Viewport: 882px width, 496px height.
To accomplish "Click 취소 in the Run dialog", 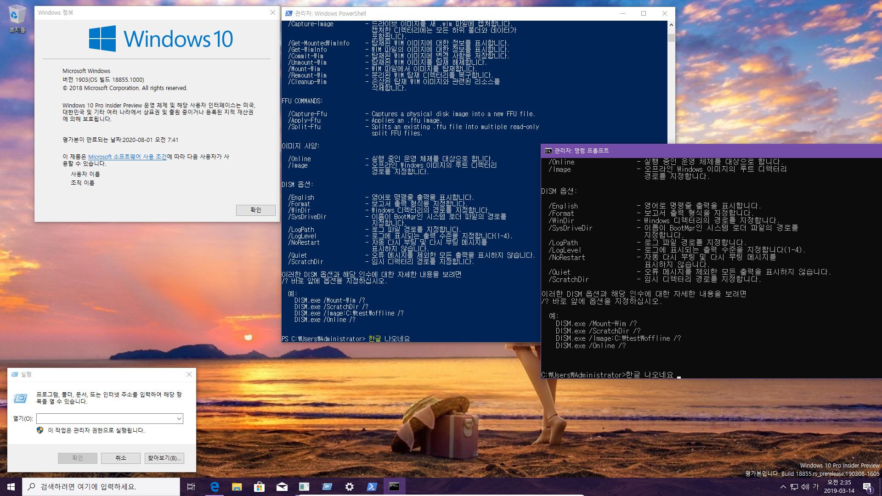I will 121,458.
